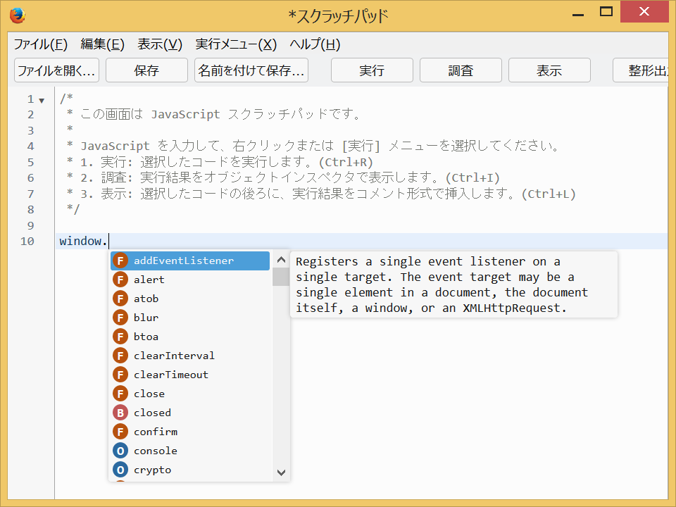Select the closed suggestion
The width and height of the screenshot is (676, 507).
point(190,413)
